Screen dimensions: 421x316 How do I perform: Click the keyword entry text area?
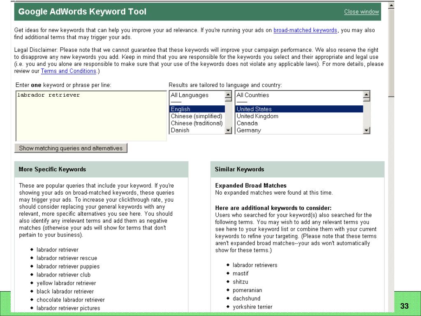pos(91,116)
